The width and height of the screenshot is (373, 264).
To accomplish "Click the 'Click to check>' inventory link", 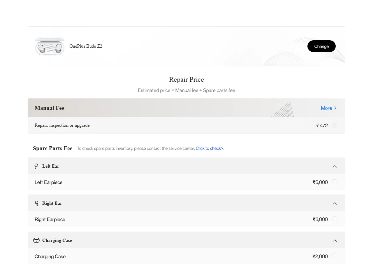I will tap(210, 148).
